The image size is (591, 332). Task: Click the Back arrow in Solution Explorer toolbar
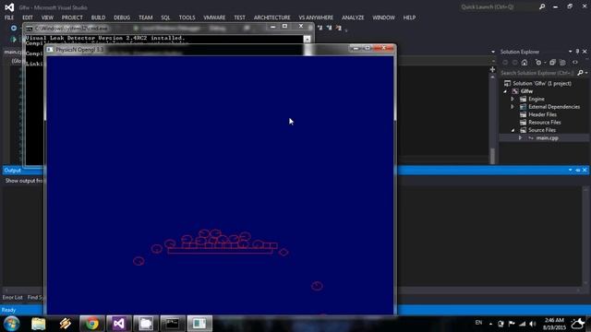pyautogui.click(x=505, y=63)
